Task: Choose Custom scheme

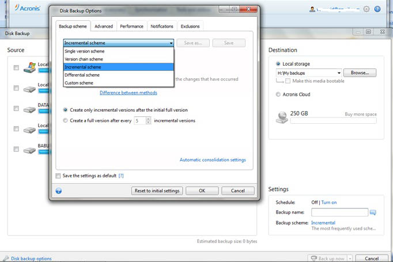Action: point(119,83)
